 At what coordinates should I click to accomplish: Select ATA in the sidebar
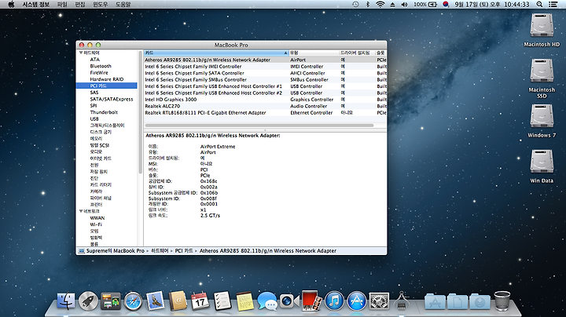pyautogui.click(x=94, y=60)
